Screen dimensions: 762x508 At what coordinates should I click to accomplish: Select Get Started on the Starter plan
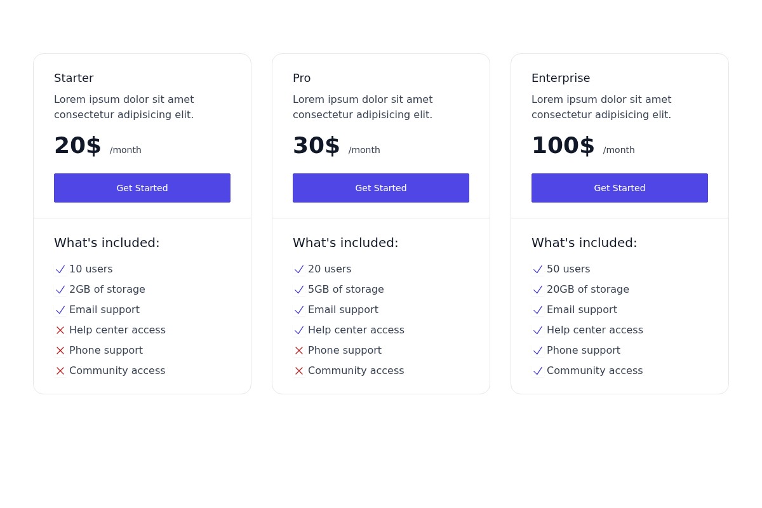(142, 188)
